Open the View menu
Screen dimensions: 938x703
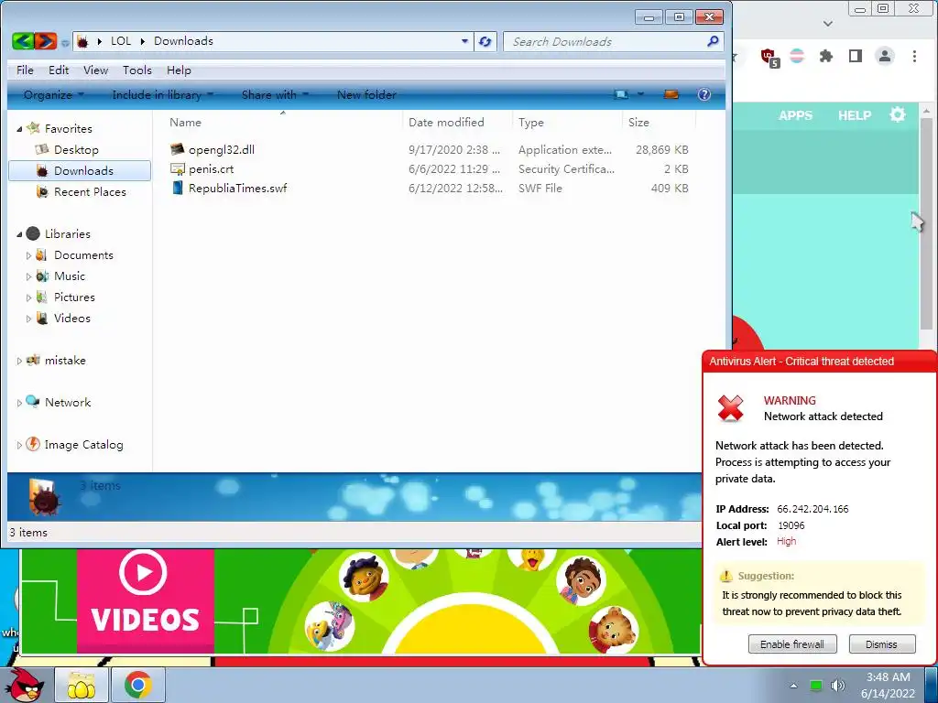click(95, 70)
